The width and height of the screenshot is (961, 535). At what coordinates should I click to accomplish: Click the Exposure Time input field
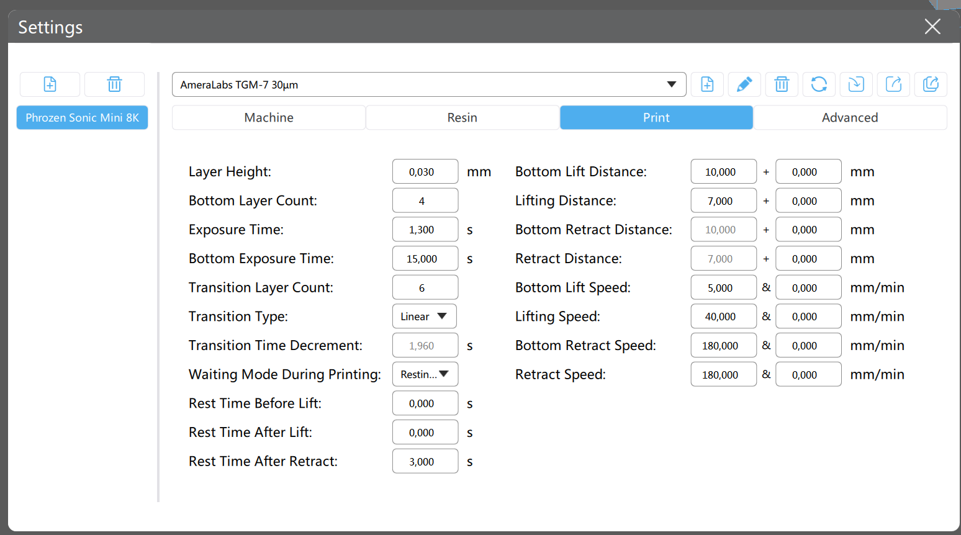(x=425, y=230)
